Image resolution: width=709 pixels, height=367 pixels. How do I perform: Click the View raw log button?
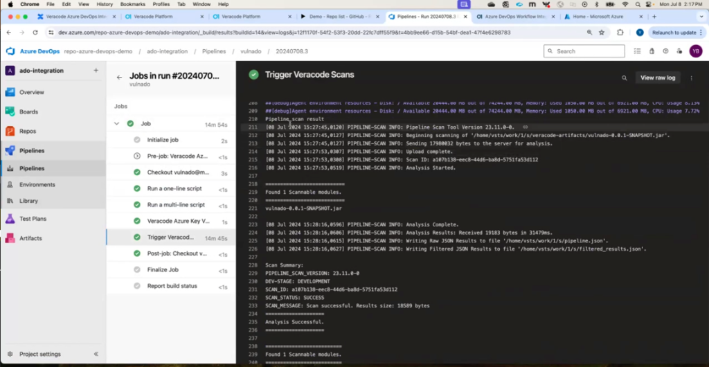click(658, 78)
